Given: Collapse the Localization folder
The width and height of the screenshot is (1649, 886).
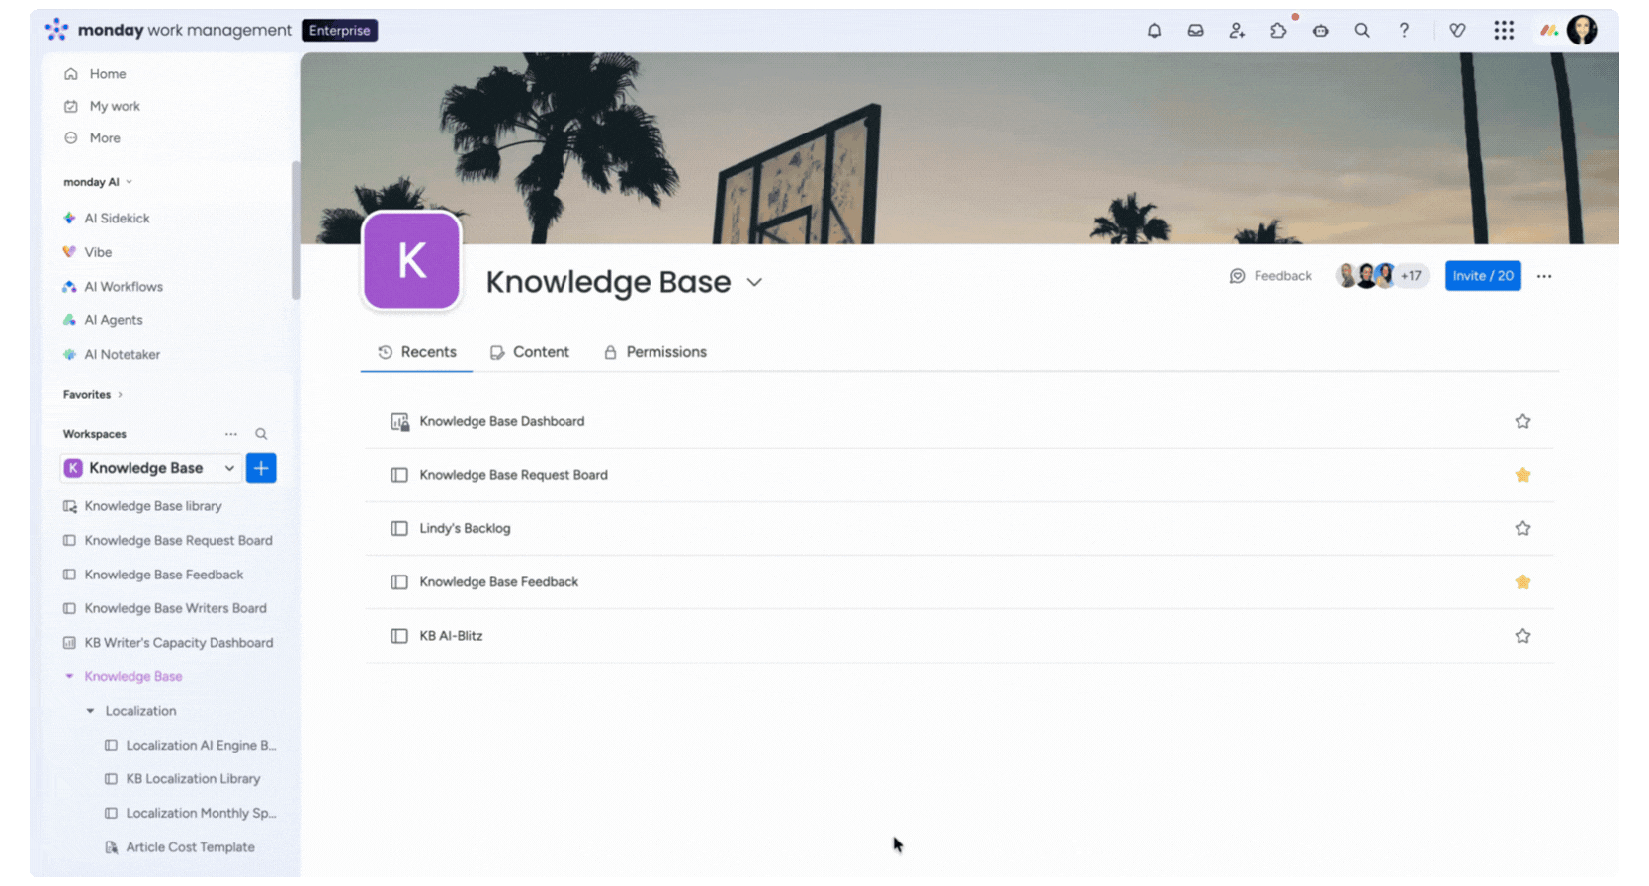Looking at the screenshot, I should pyautogui.click(x=90, y=711).
